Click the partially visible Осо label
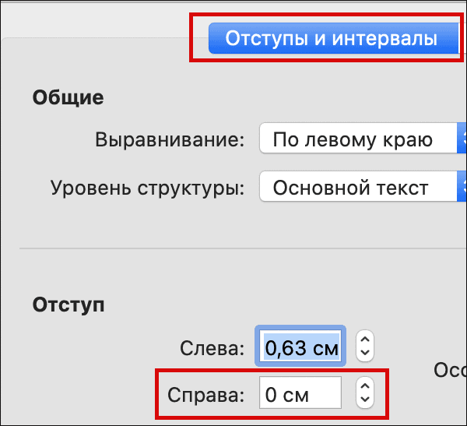 pyautogui.click(x=450, y=370)
